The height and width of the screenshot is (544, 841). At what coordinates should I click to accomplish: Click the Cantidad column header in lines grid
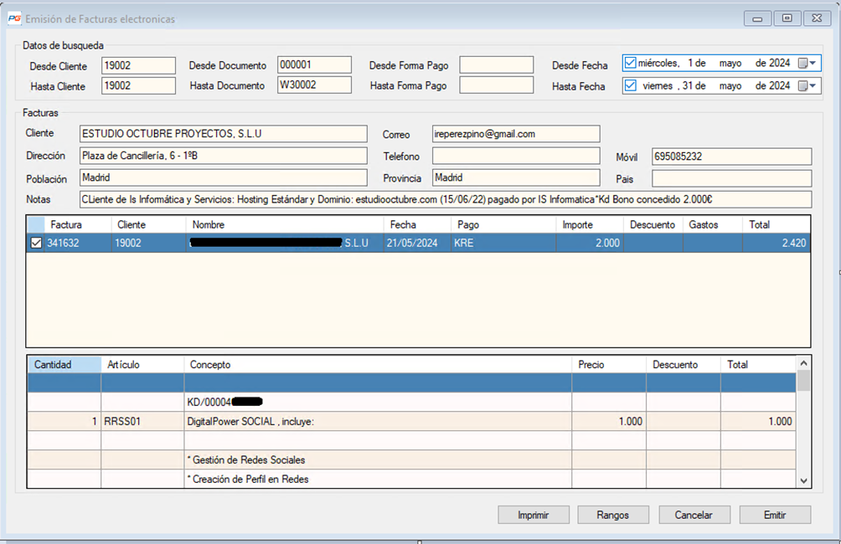[x=64, y=364]
